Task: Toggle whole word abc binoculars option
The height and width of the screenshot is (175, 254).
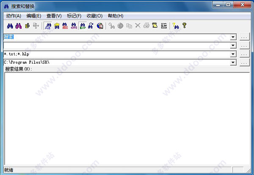Action: tap(65, 26)
